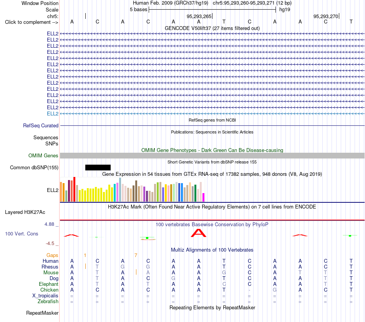Click the Scale track label

[52, 10]
